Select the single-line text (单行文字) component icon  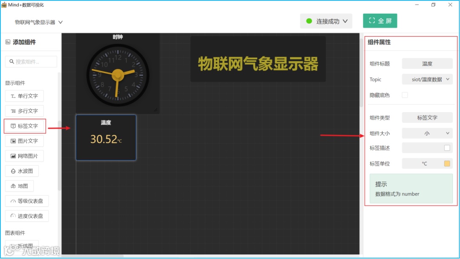point(13,96)
